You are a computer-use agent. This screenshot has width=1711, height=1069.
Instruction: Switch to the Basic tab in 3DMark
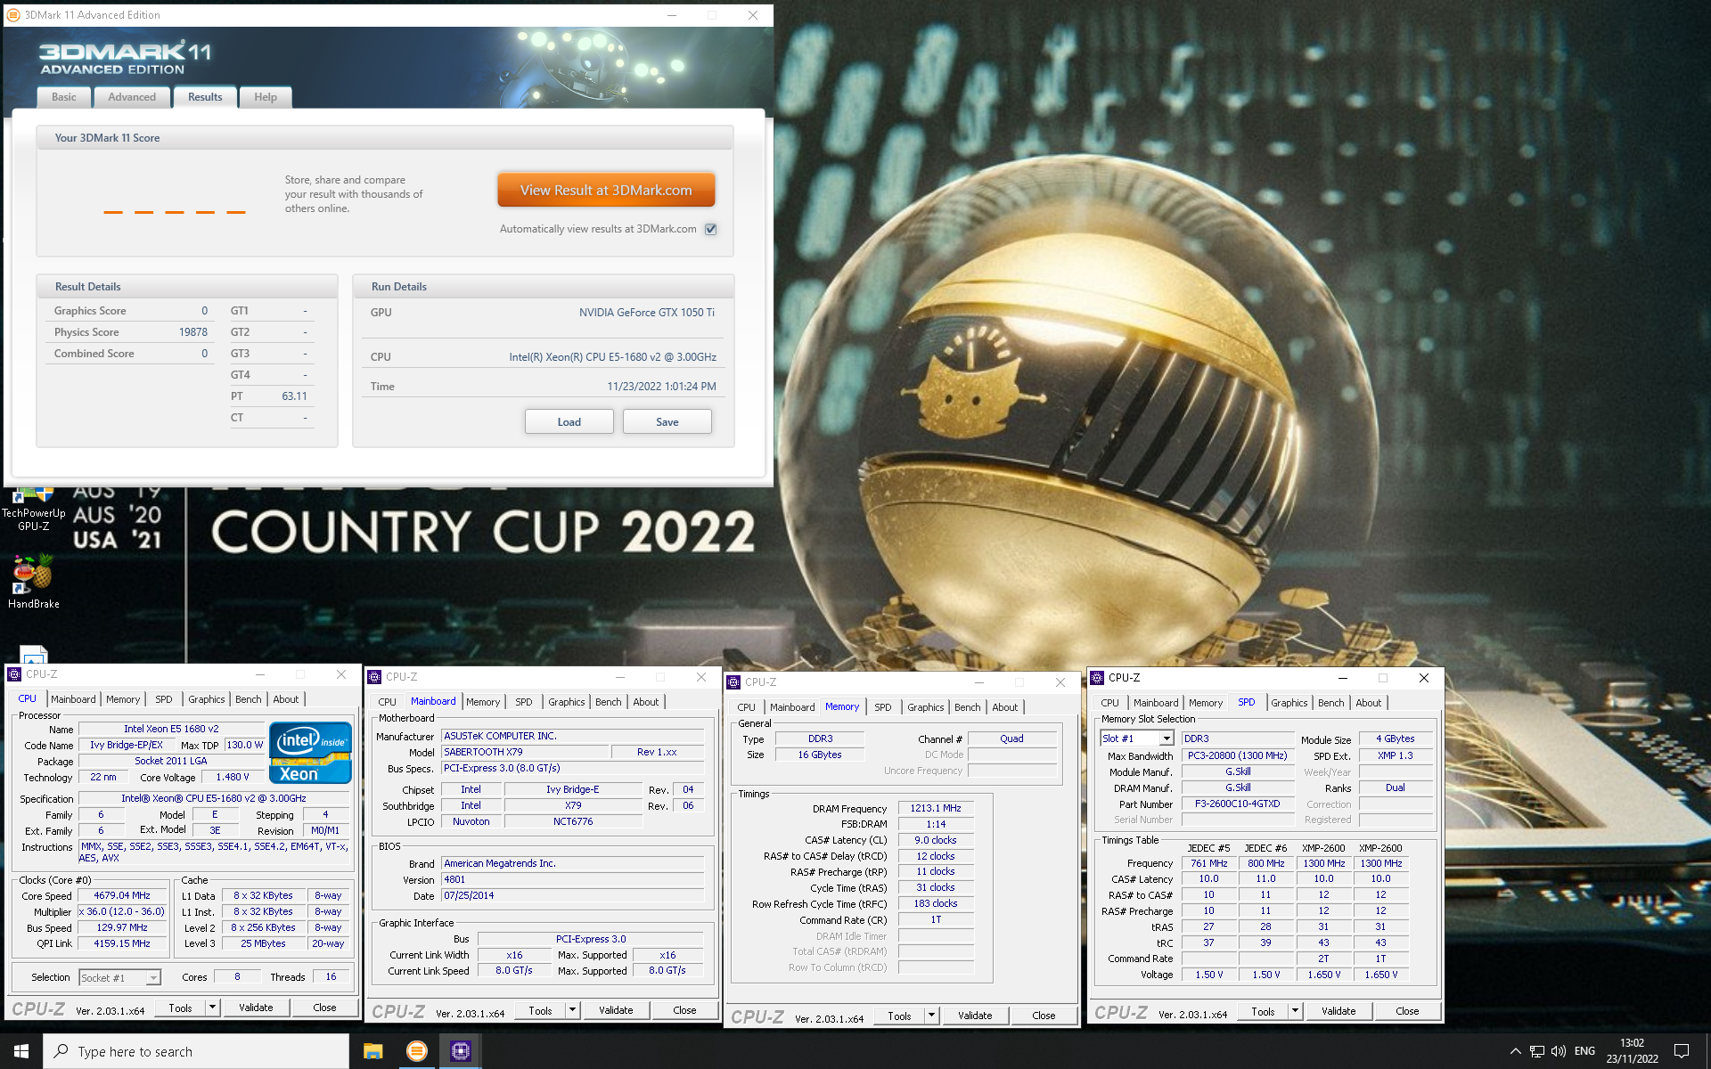pos(64,97)
